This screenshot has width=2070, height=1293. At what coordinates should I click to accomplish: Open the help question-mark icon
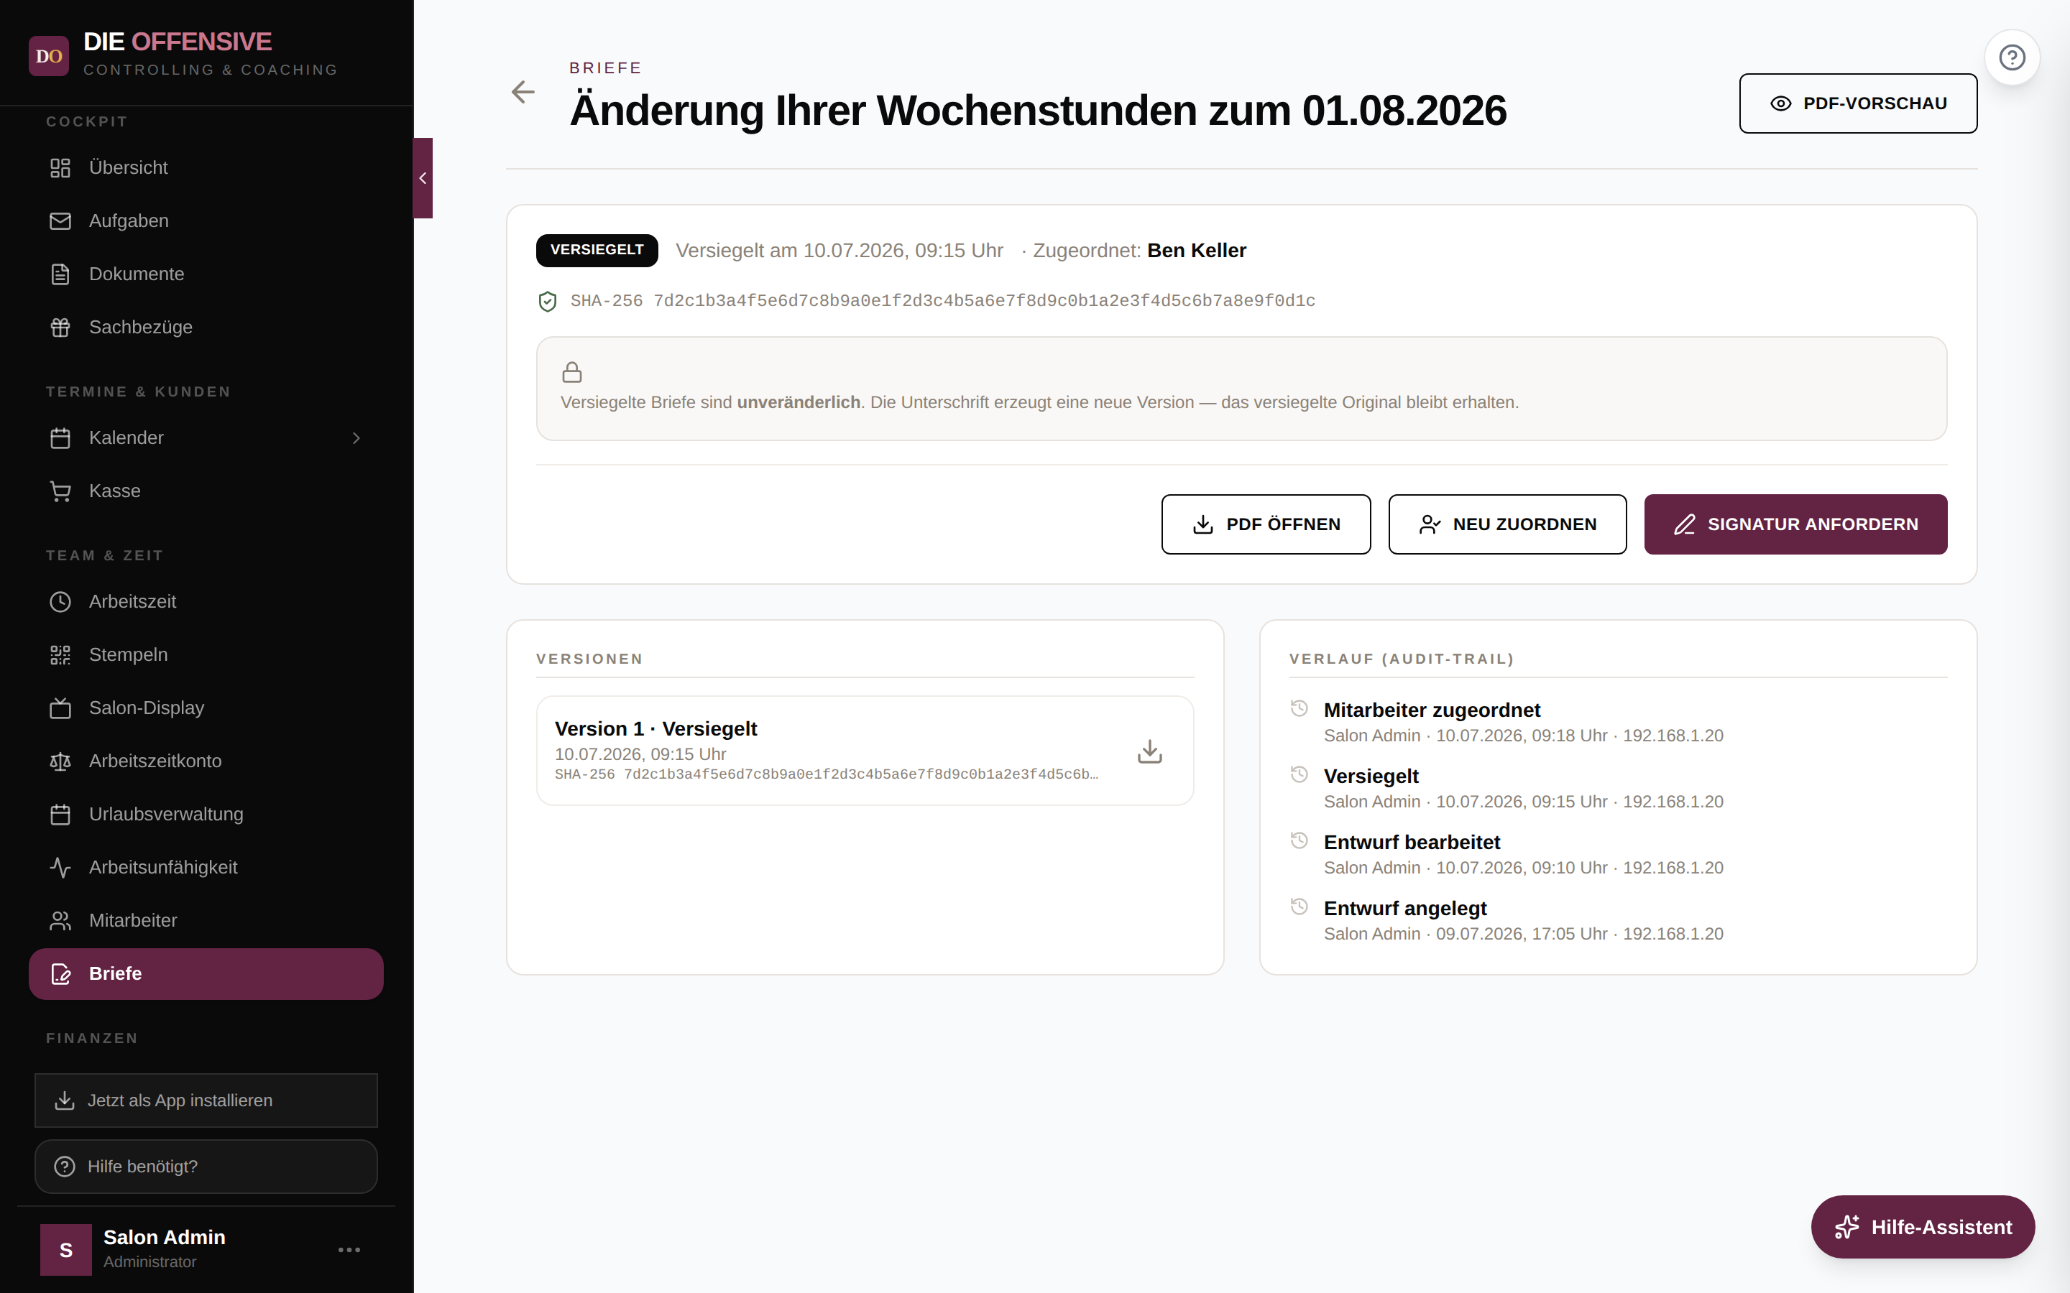[2012, 57]
